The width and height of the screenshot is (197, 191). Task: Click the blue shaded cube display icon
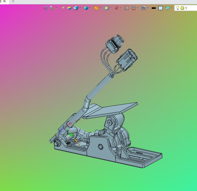[x=76, y=8]
